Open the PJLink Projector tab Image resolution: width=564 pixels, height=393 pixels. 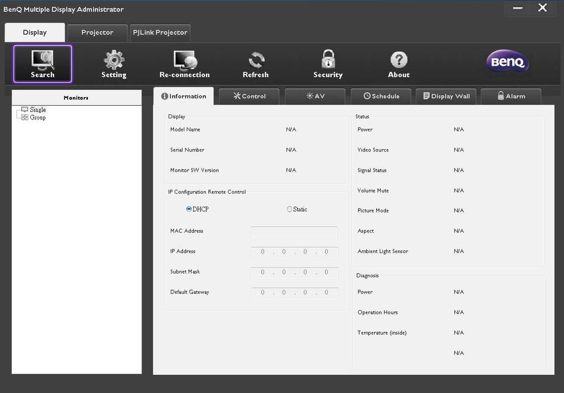[x=160, y=32]
